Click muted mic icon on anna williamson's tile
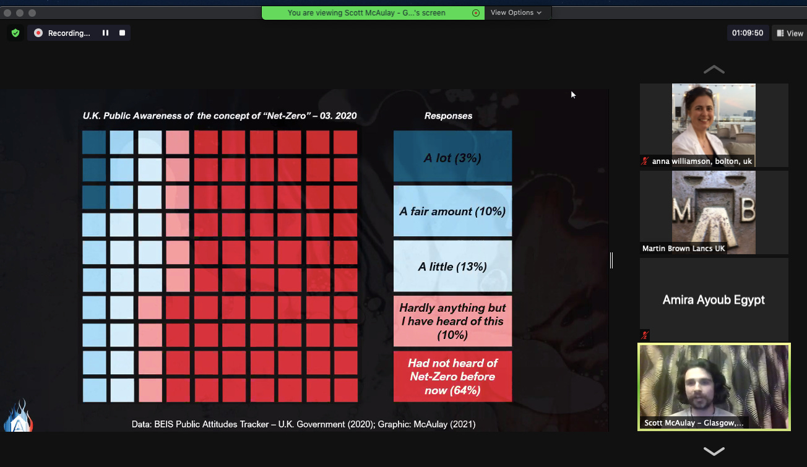 click(645, 161)
